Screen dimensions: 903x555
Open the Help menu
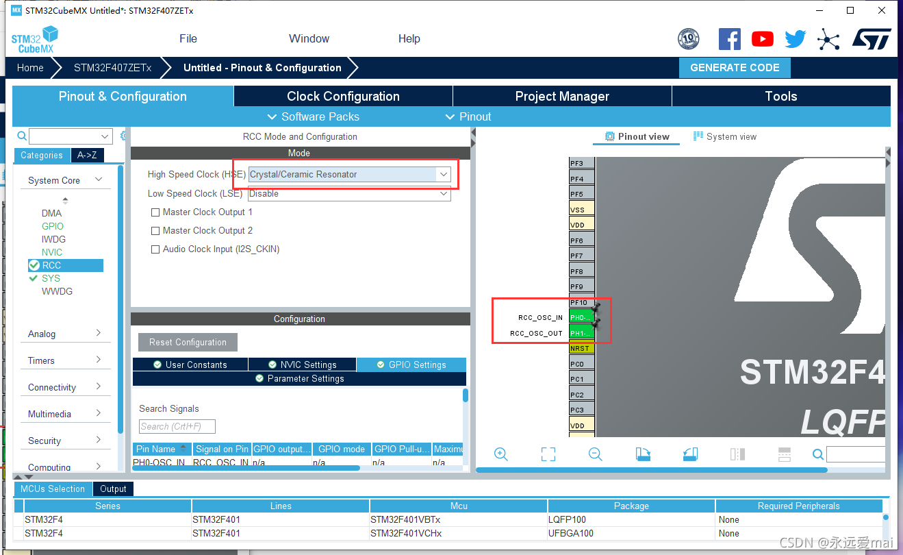(409, 38)
